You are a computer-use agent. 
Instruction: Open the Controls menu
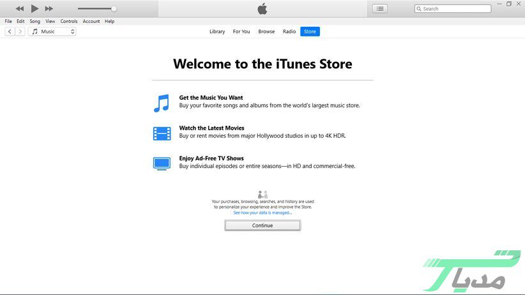pos(69,21)
